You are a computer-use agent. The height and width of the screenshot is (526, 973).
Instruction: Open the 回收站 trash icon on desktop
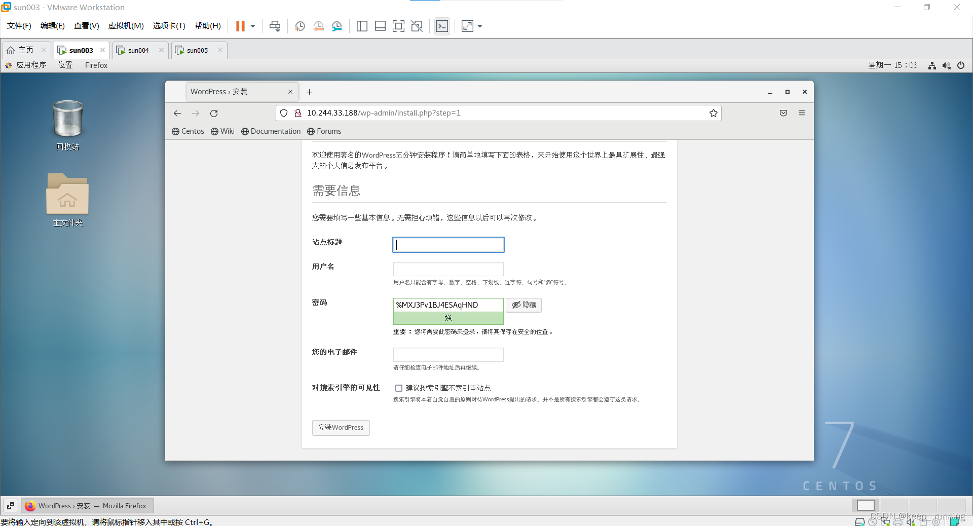coord(67,125)
